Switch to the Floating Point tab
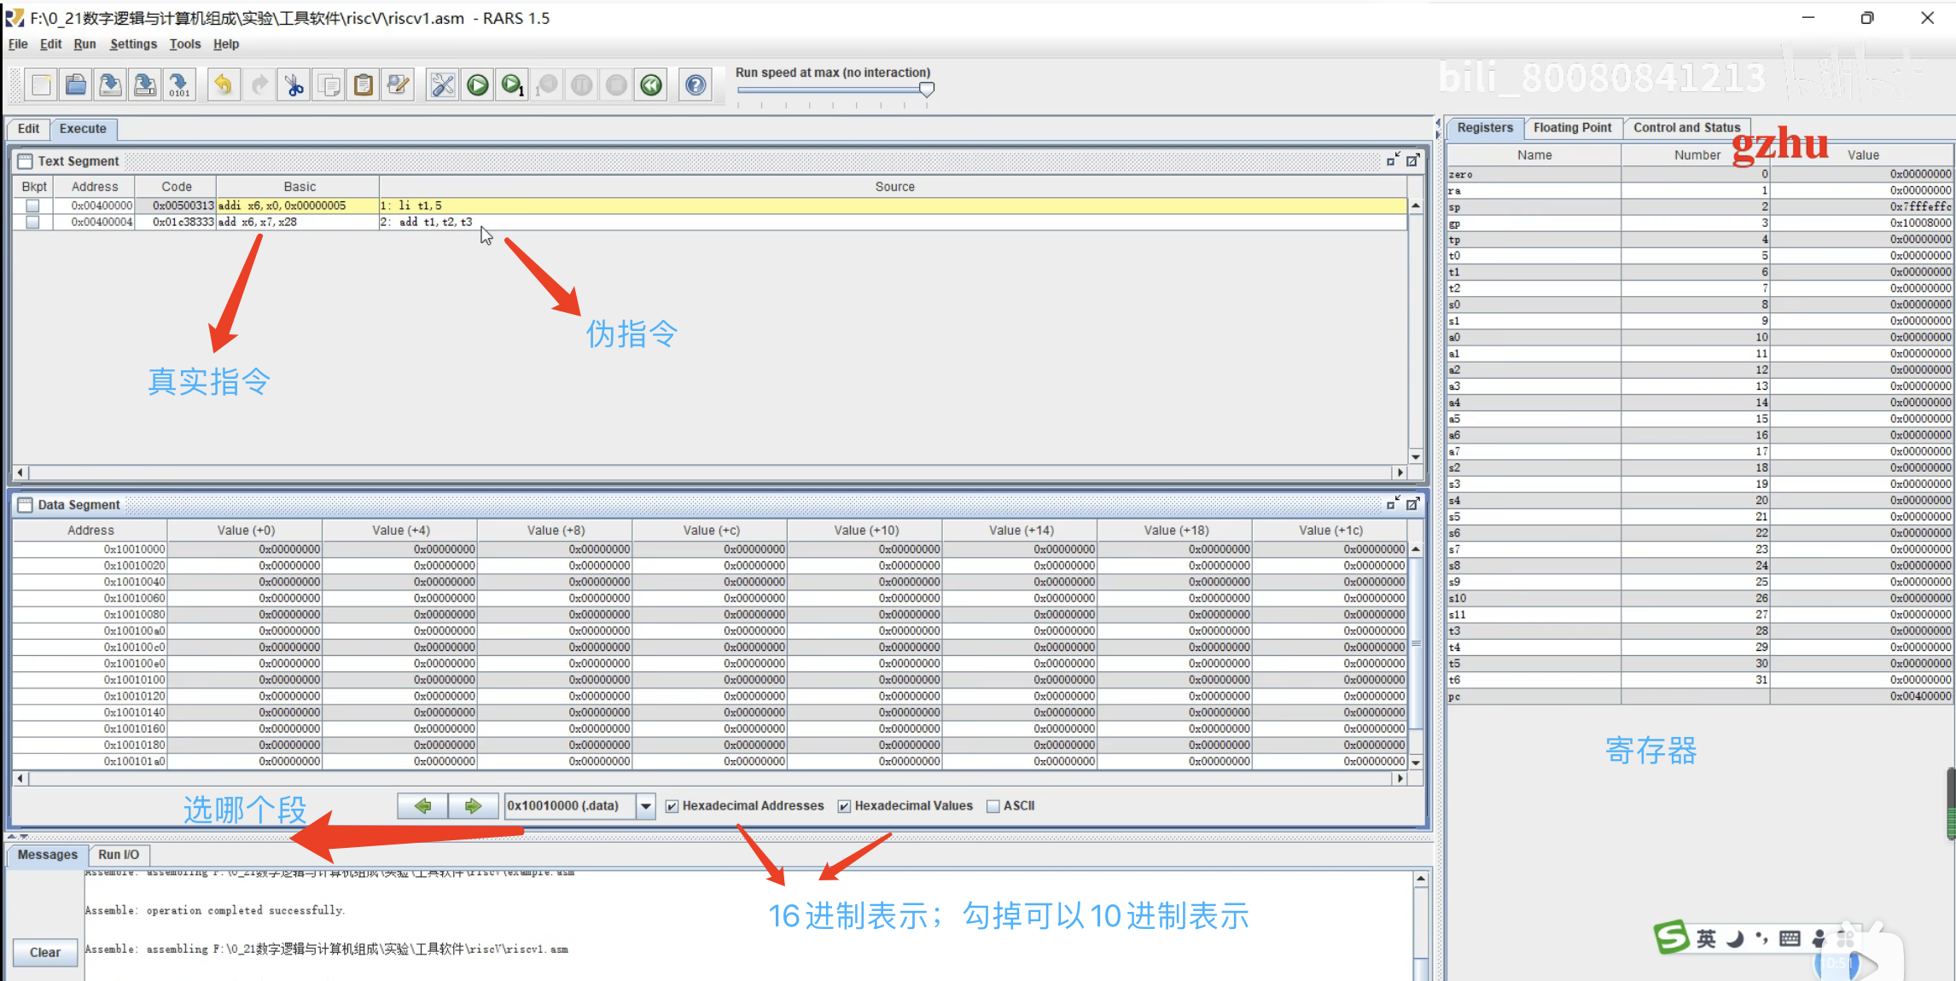 point(1572,128)
